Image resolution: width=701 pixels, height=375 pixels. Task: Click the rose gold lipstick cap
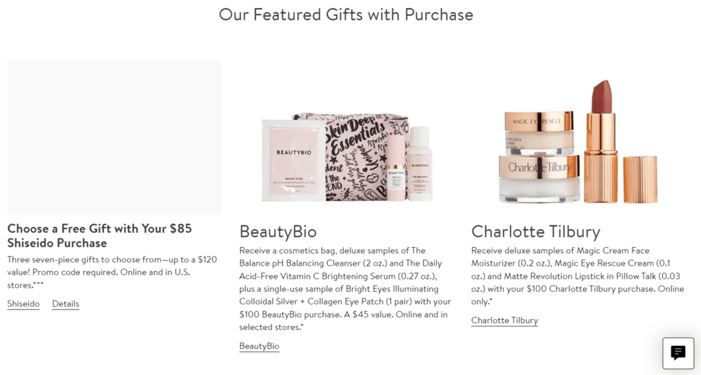click(x=640, y=179)
